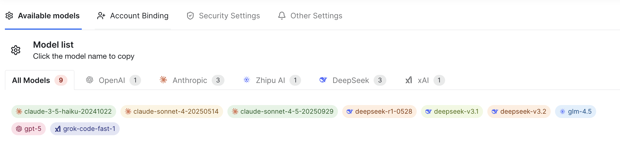This screenshot has width=620, height=153.
Task: Click the bell icon for Other Settings
Action: click(282, 16)
